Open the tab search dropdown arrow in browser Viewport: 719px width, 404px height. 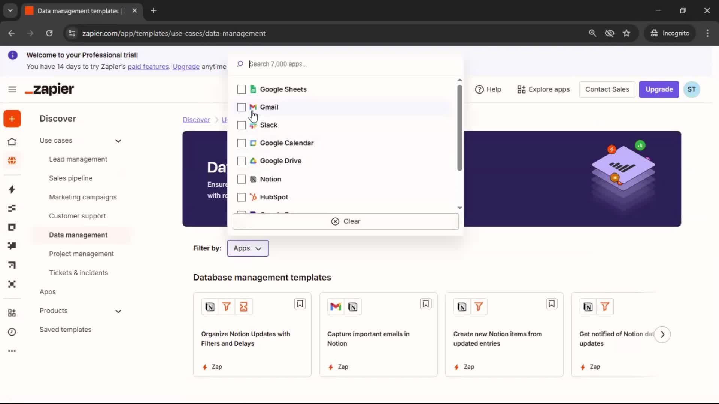click(x=10, y=11)
